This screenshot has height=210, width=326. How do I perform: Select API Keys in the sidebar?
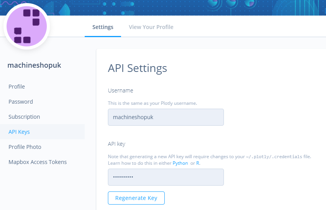(19, 132)
